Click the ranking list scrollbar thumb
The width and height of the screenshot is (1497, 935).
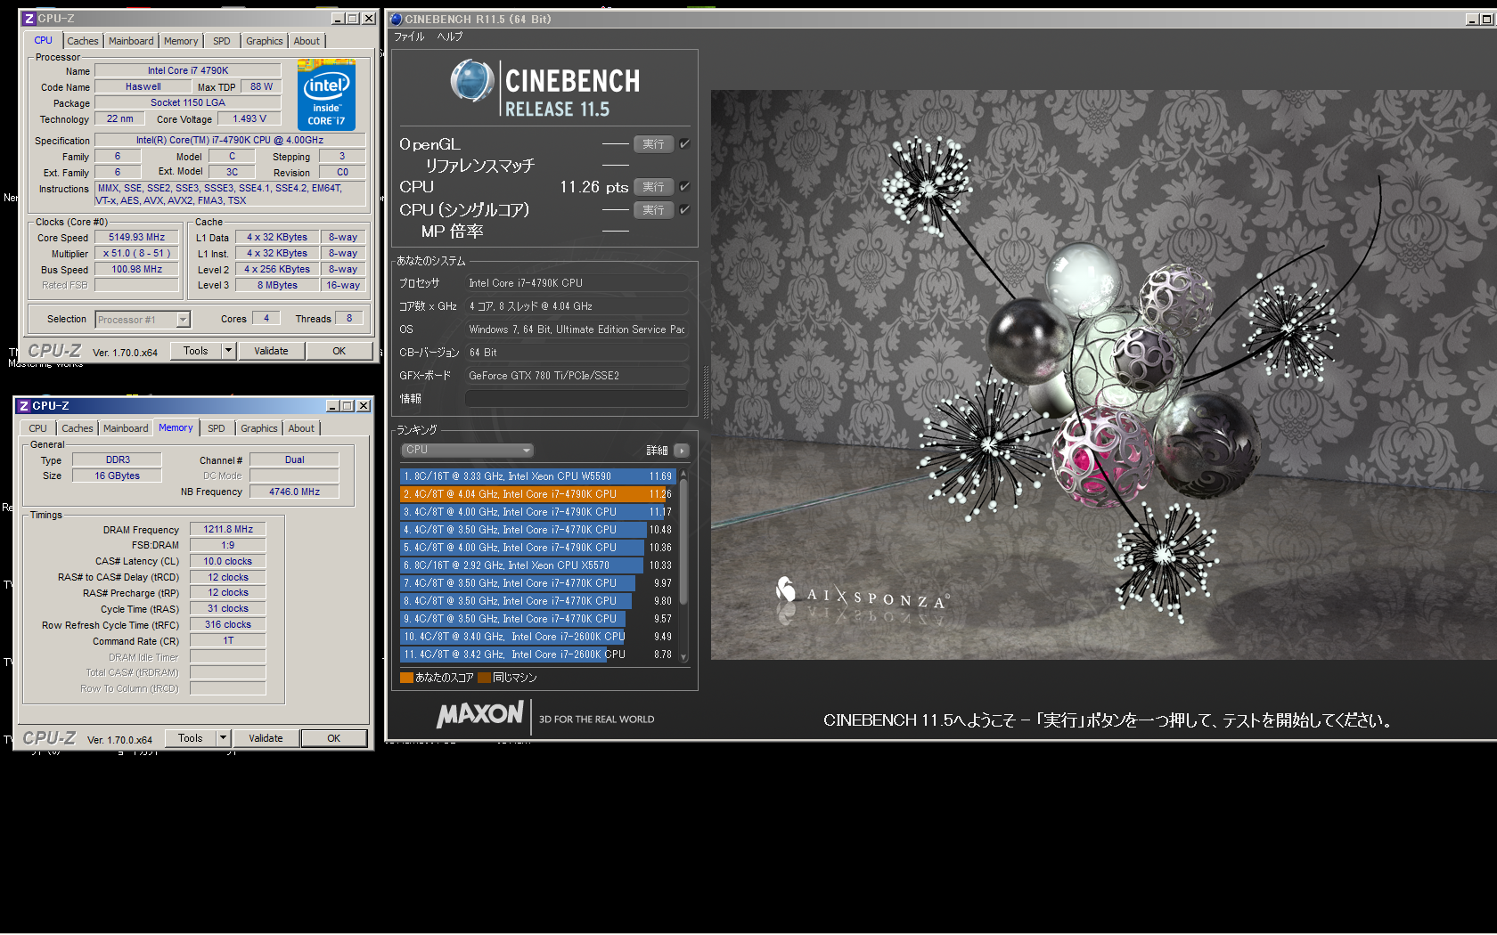coord(684,543)
